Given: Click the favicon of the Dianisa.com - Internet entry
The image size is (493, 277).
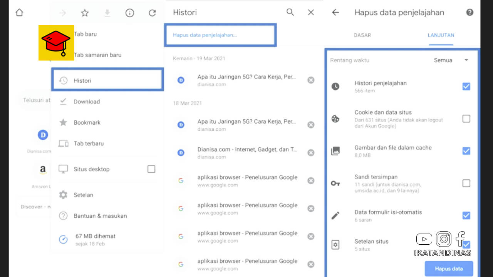Looking at the screenshot, I should [x=181, y=153].
